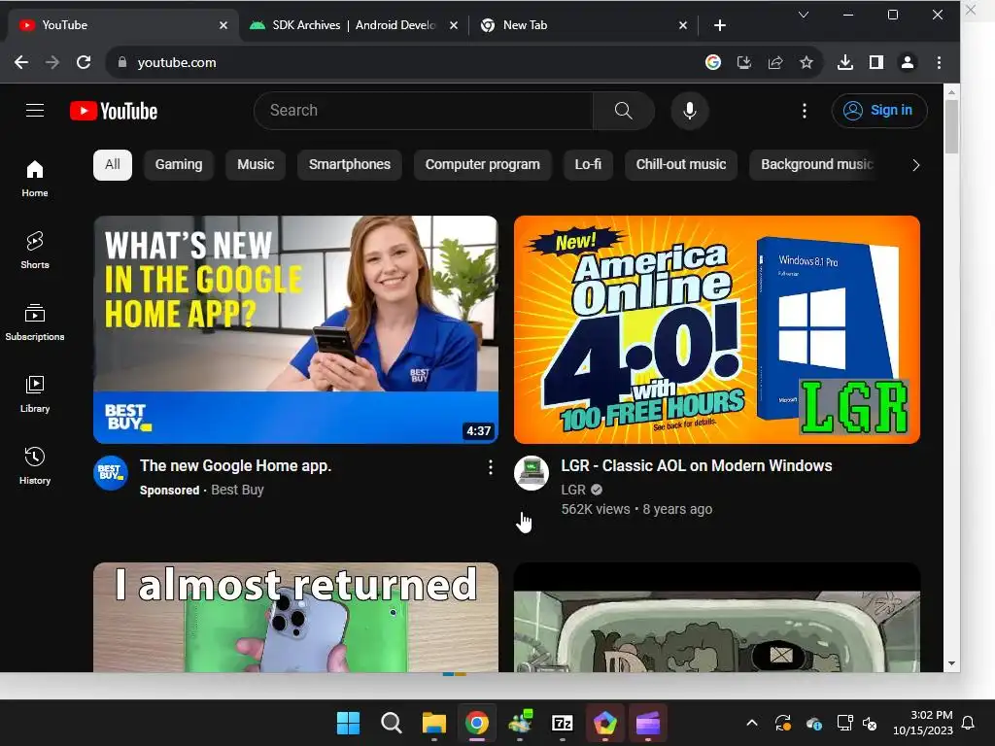Close the New Tab tab
Viewport: 995px width, 746px height.
tap(683, 25)
